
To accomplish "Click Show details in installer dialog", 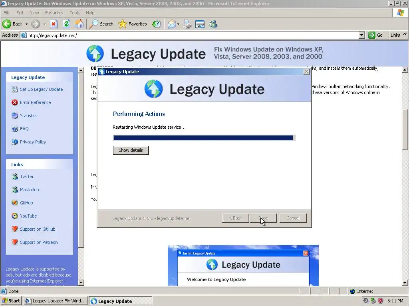I will pyautogui.click(x=131, y=150).
